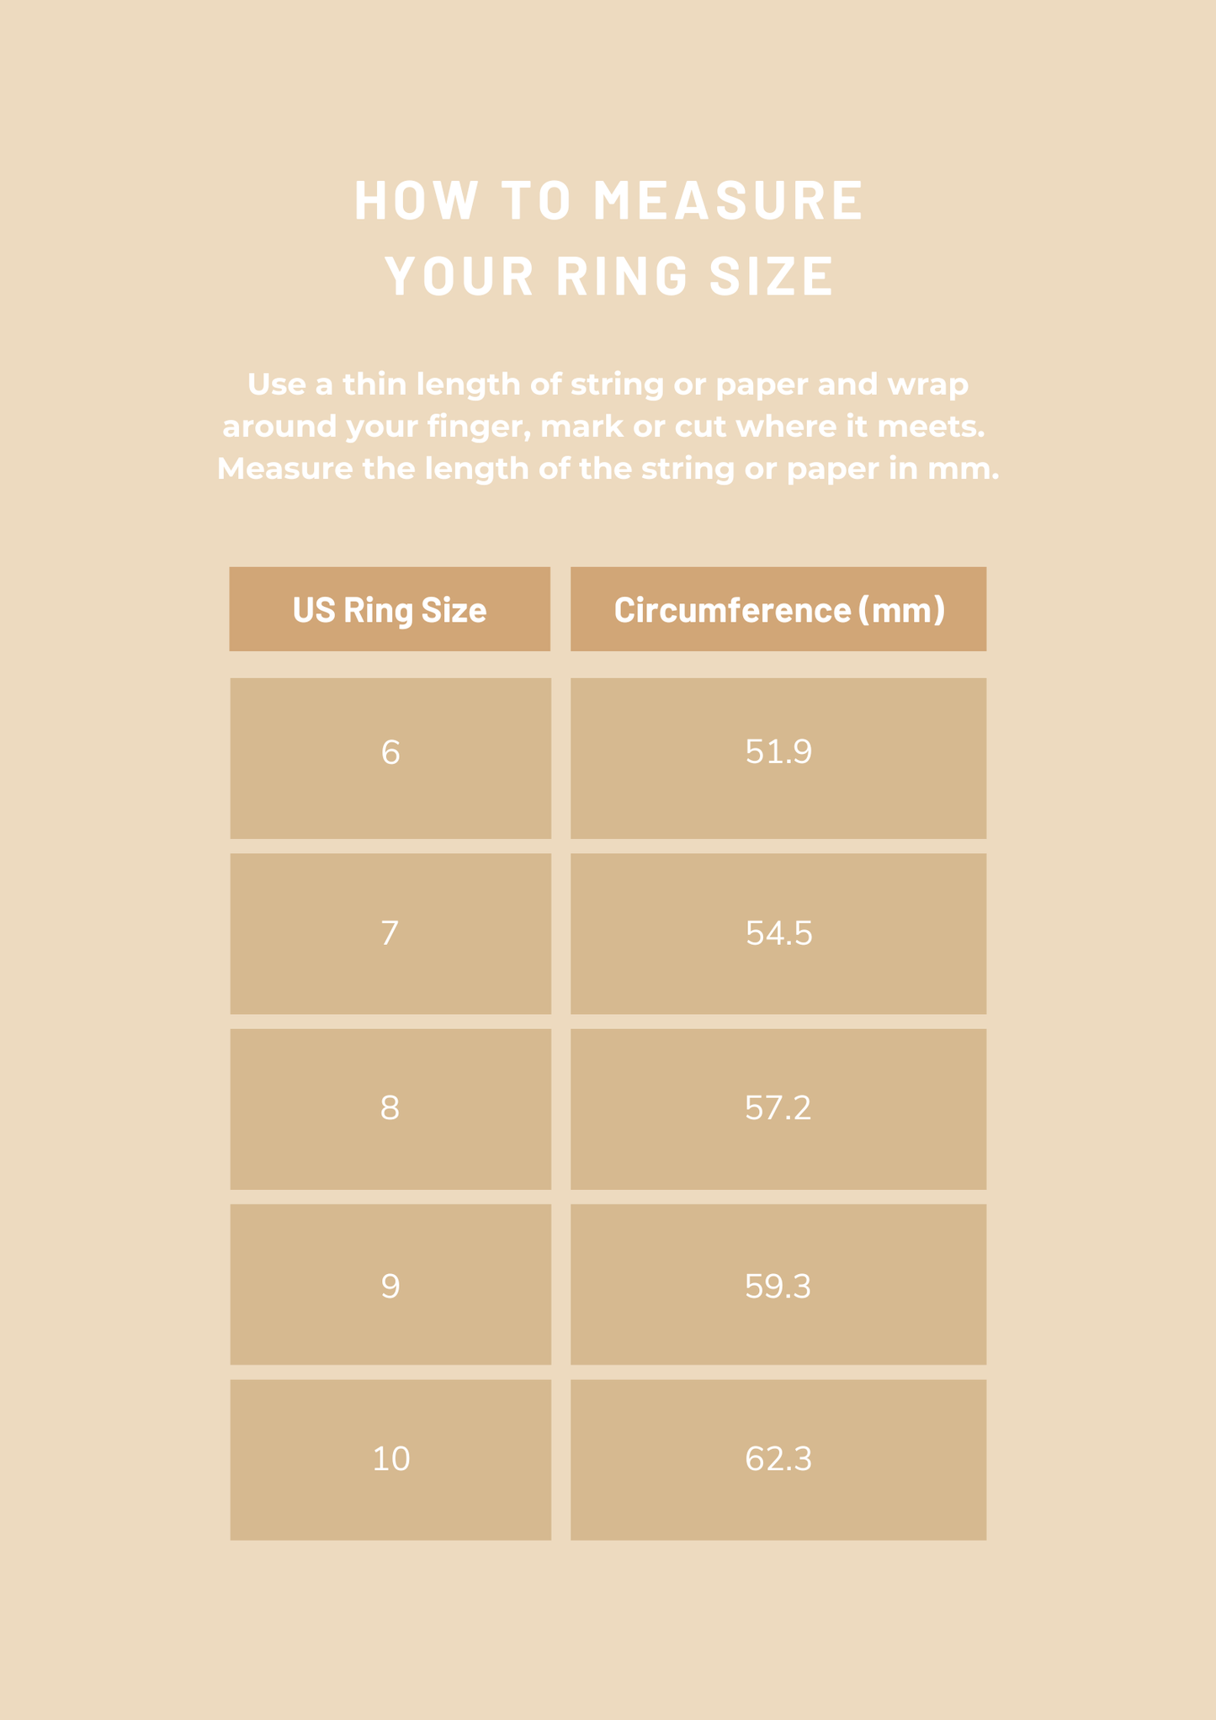Click the line starting 'around your finger'
The width and height of the screenshot is (1216, 1720).
tap(603, 427)
